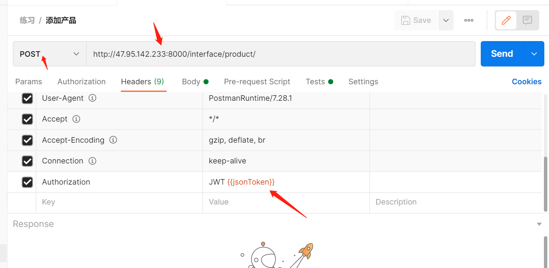The height and width of the screenshot is (268, 549).
Task: Click the empty Key input field
Action: [120, 202]
